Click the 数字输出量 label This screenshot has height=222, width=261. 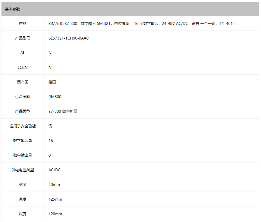pyautogui.click(x=23, y=156)
